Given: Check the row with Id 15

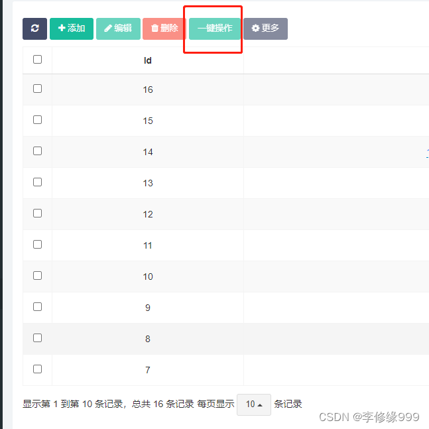Looking at the screenshot, I should (38, 120).
